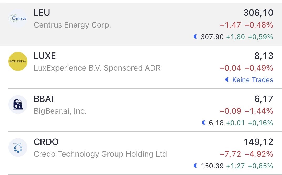Select the LUXE ticker symbol
282x175 pixels.
click(45, 56)
